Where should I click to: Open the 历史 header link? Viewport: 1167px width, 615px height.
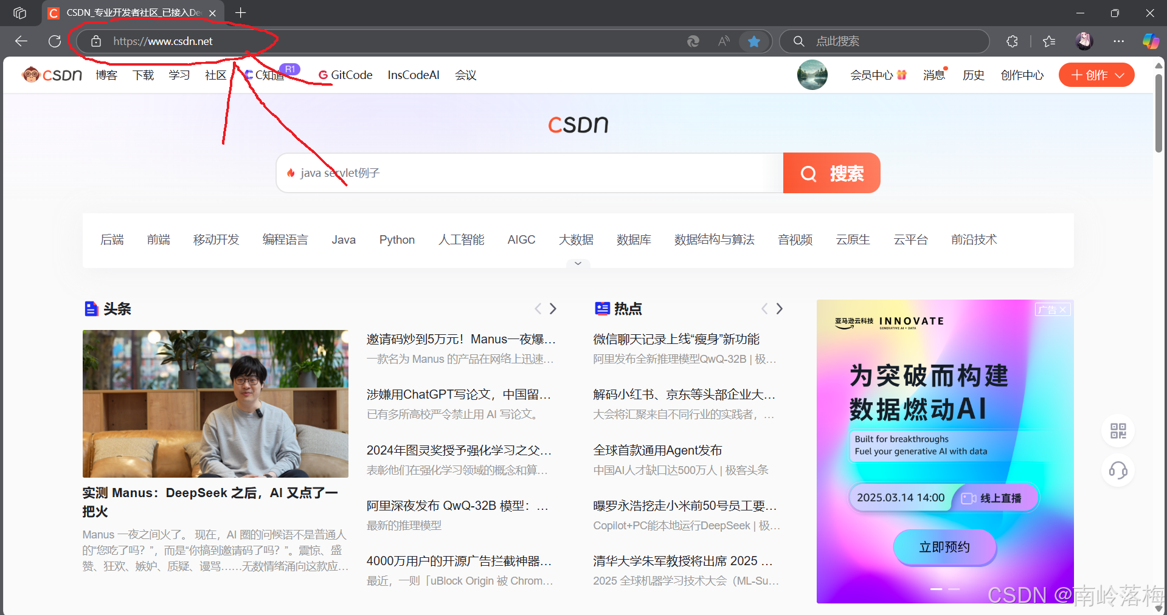(974, 75)
